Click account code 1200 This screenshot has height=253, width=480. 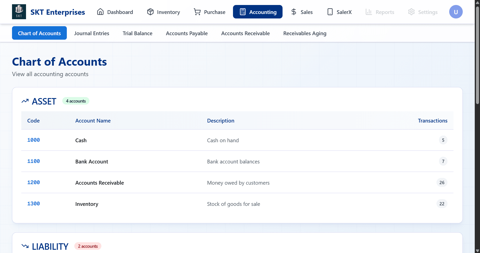click(34, 182)
